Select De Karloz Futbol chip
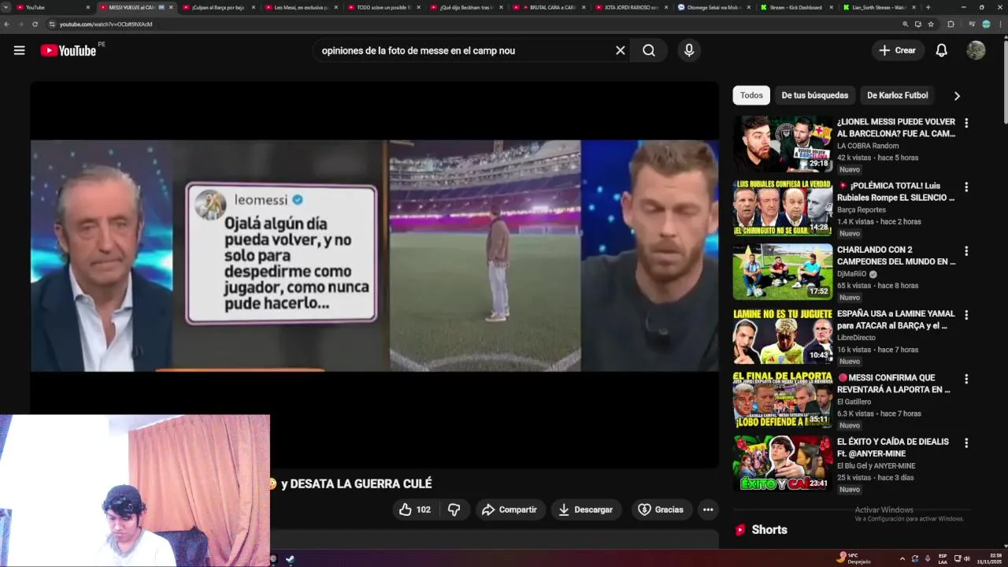Viewport: 1008px width, 567px height. 897,95
